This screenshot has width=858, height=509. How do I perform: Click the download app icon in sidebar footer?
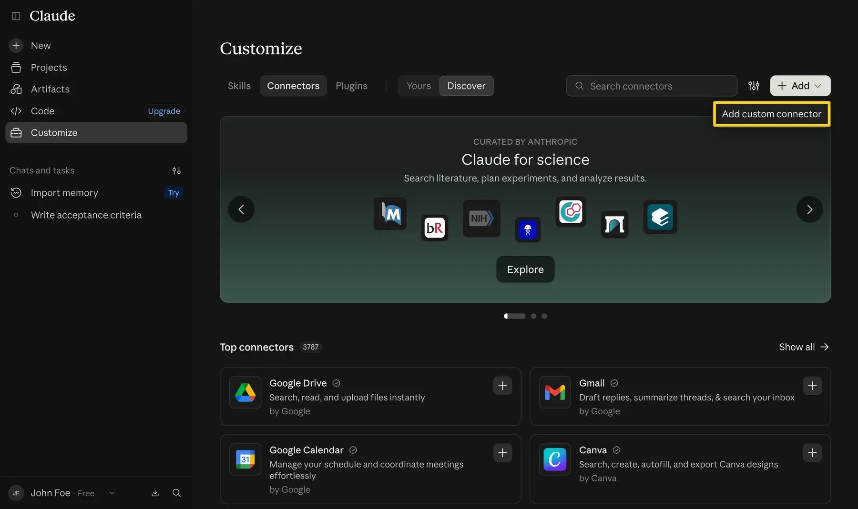(x=155, y=493)
